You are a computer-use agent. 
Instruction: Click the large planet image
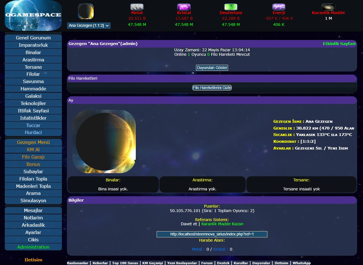click(x=104, y=141)
